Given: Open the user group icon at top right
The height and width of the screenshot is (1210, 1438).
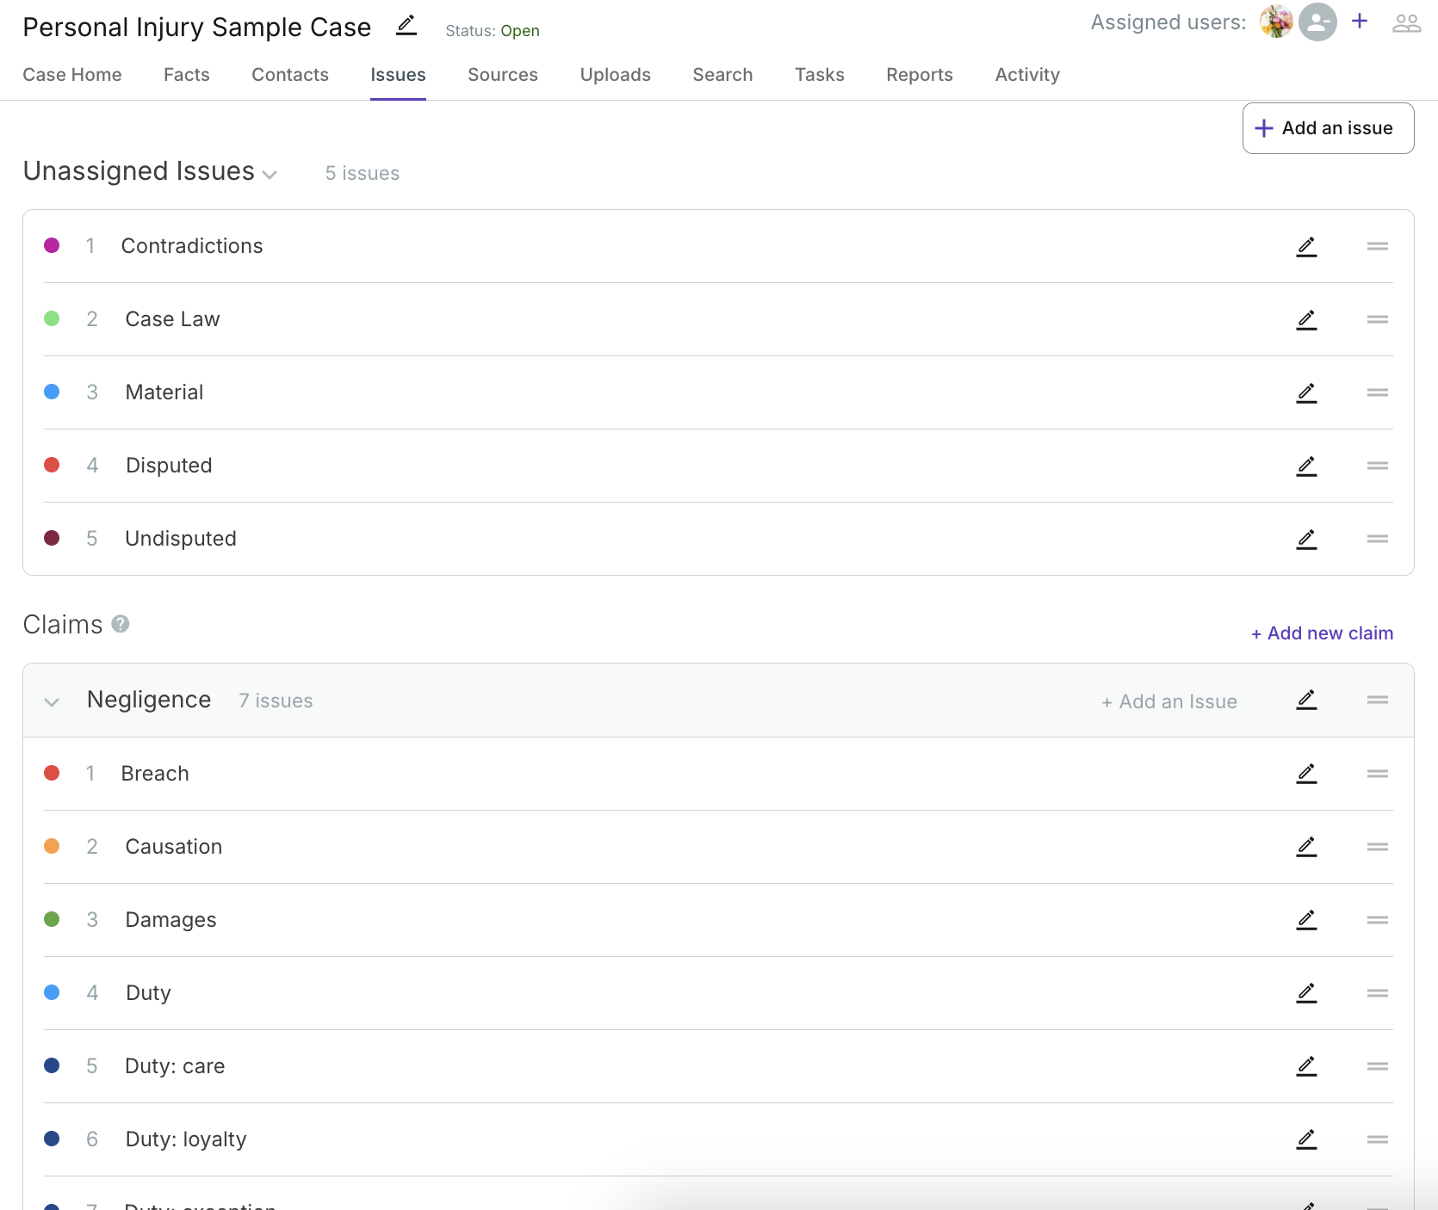Looking at the screenshot, I should (x=1406, y=23).
